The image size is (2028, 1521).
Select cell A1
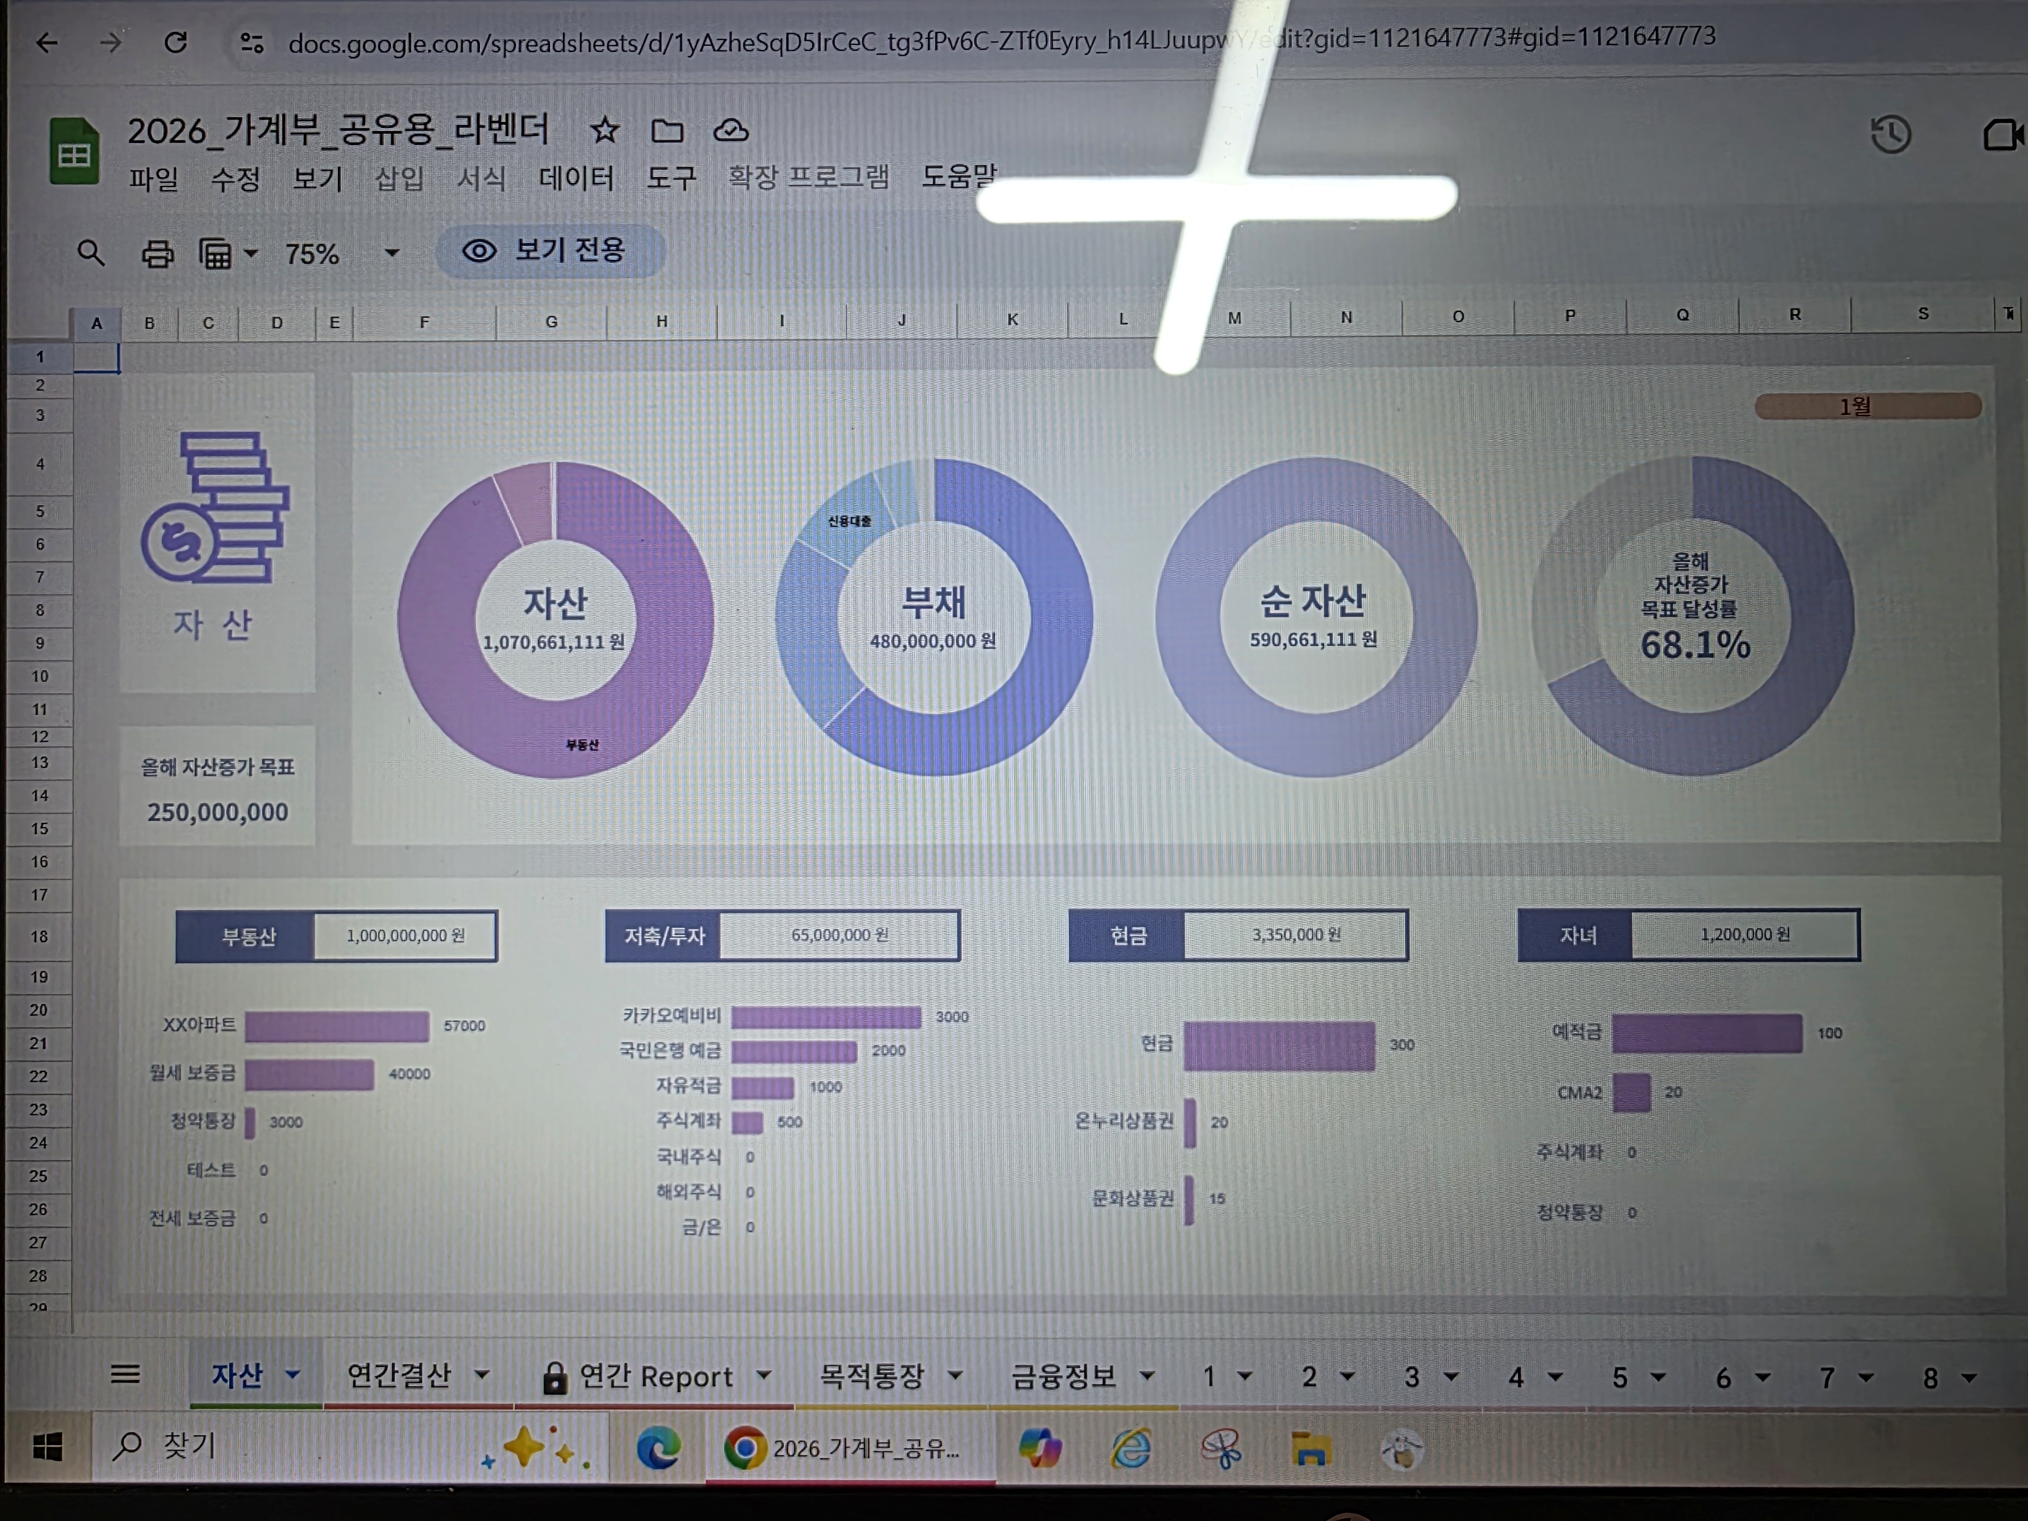96,356
